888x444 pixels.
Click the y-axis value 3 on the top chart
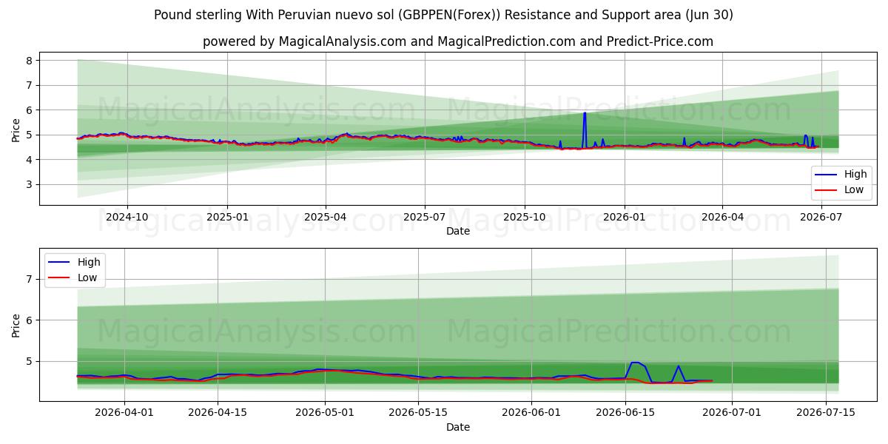coord(30,184)
